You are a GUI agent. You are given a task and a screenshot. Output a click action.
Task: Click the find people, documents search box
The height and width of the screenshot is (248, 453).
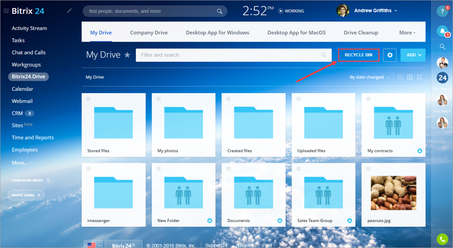click(155, 11)
